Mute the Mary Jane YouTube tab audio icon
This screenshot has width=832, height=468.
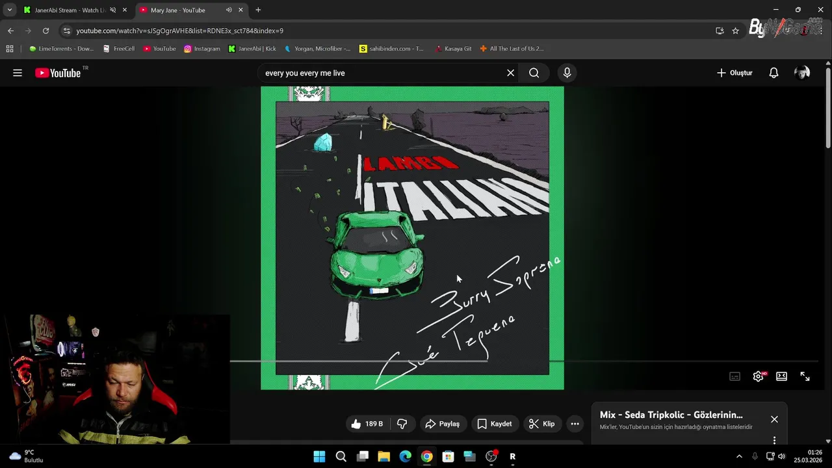point(229,10)
